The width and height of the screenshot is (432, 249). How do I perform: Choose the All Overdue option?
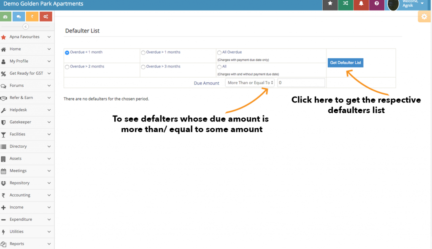[219, 52]
